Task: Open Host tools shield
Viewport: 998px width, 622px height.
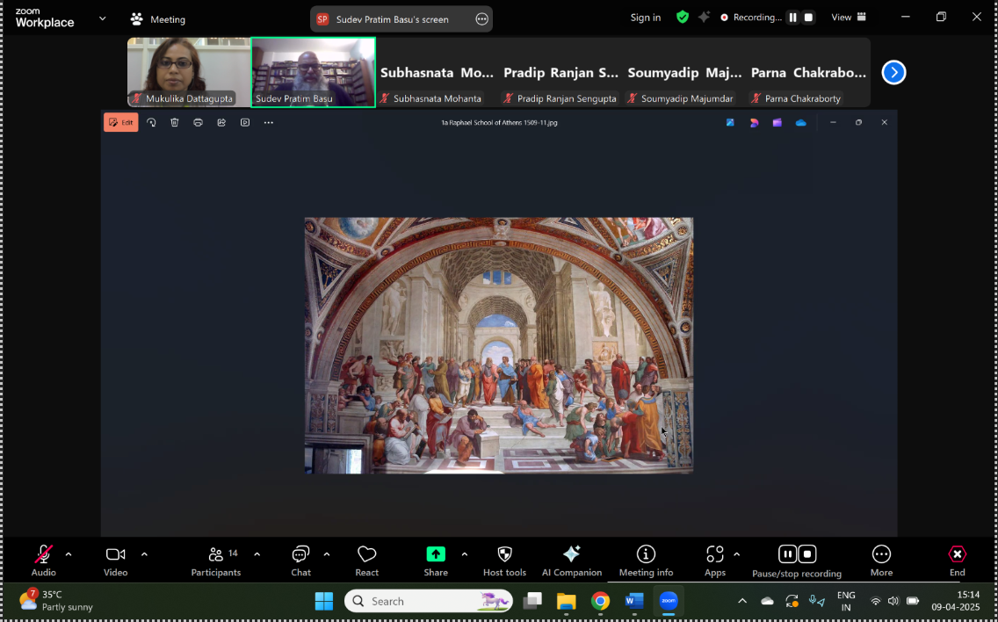Action: pos(504,561)
